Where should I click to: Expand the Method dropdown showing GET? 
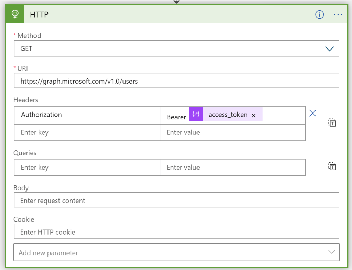(329, 48)
